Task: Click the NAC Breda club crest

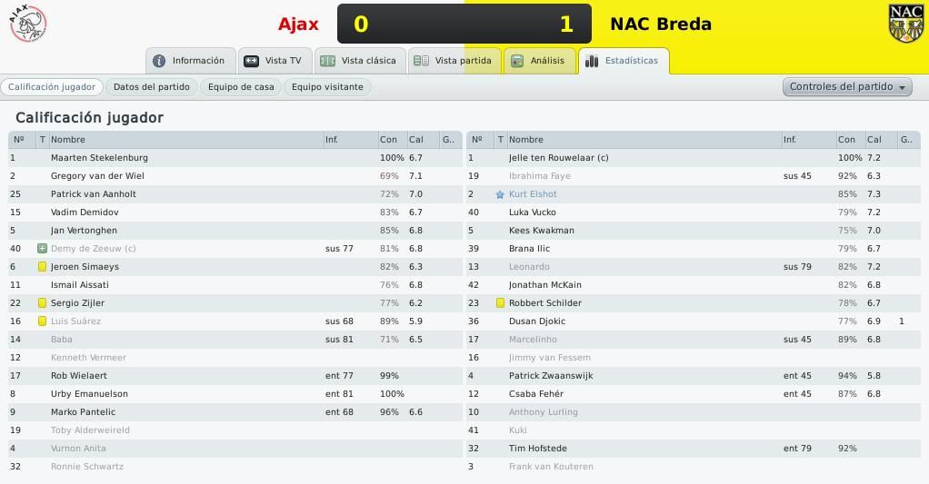Action: coord(906,24)
